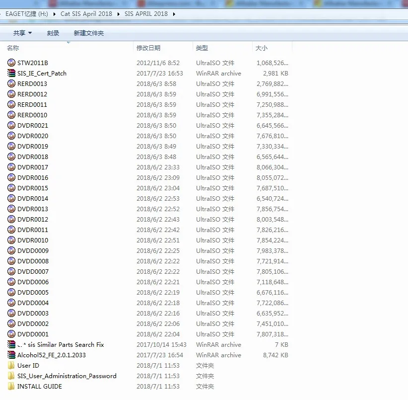Expand the arrow after SIS APRIL 2018 breadcrumb

[x=174, y=14]
